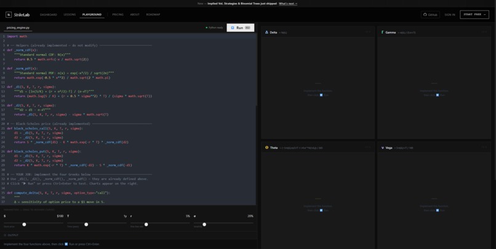Adjust the r risk-free rate slider
The width and height of the screenshot is (496, 249).
tap(160, 224)
